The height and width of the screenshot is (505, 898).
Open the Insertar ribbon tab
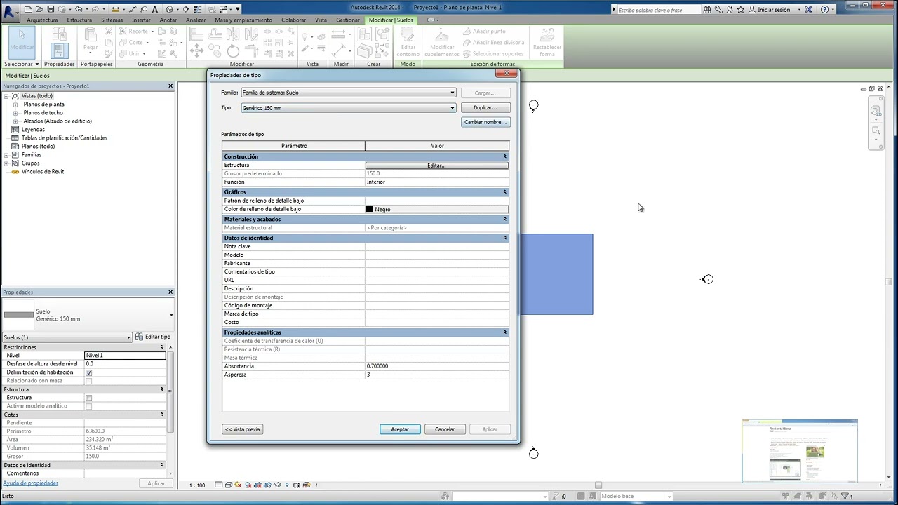tap(141, 20)
